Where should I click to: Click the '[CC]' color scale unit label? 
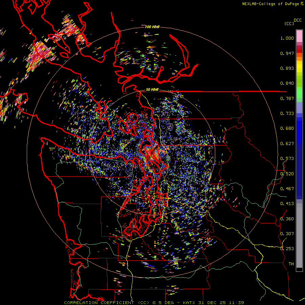click(289, 23)
